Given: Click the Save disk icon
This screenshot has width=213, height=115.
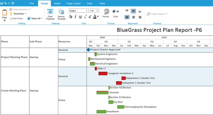Looking at the screenshot, I should coord(2,3).
